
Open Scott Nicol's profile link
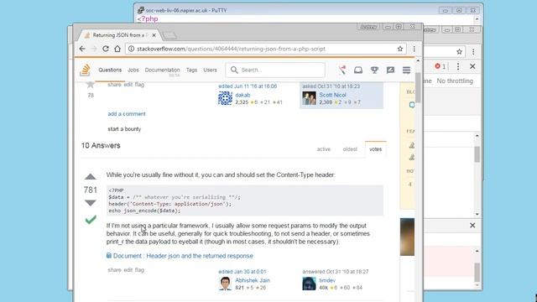[x=332, y=95]
